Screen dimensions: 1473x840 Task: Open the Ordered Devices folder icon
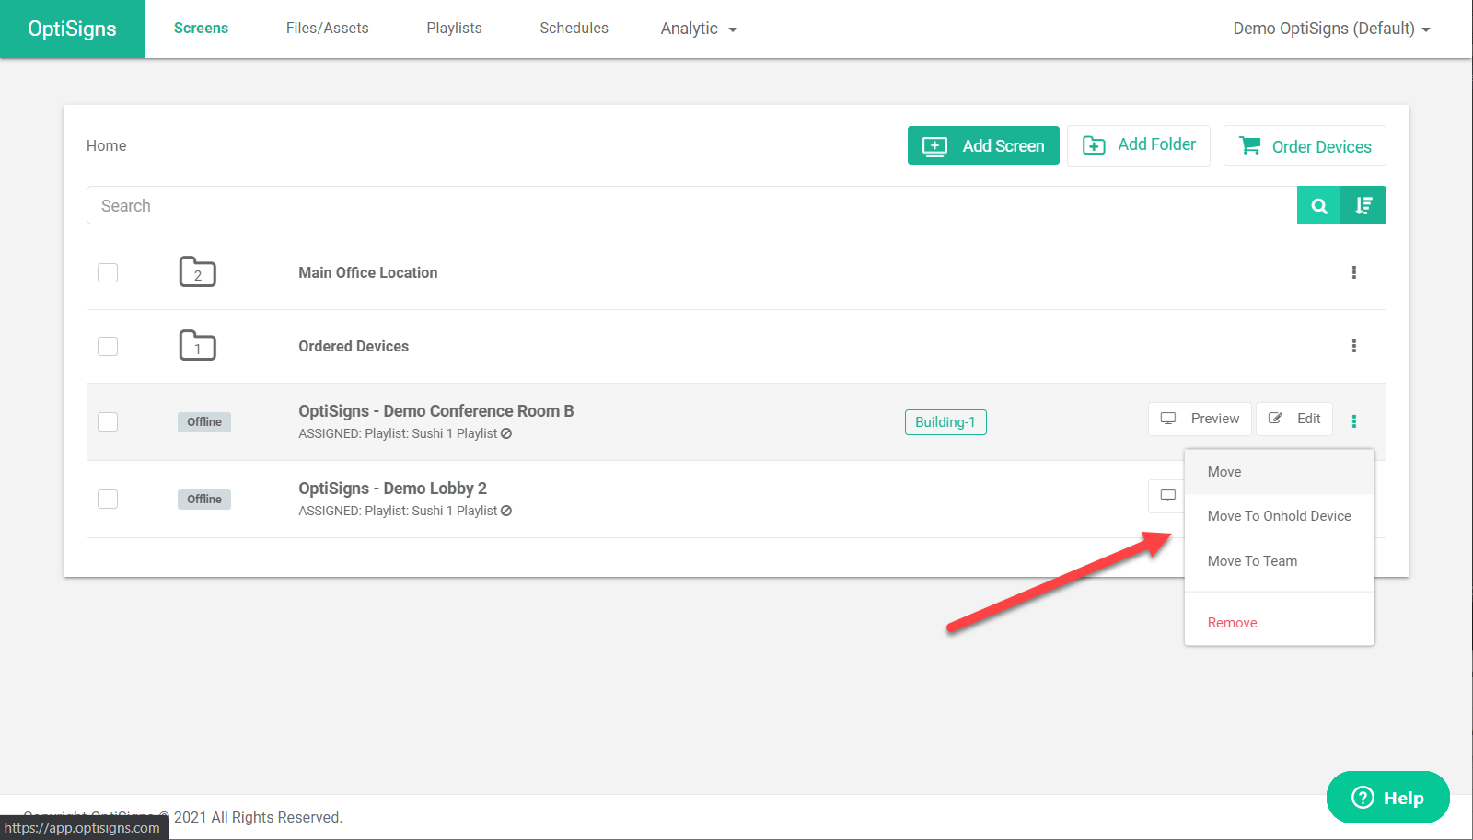pos(197,346)
